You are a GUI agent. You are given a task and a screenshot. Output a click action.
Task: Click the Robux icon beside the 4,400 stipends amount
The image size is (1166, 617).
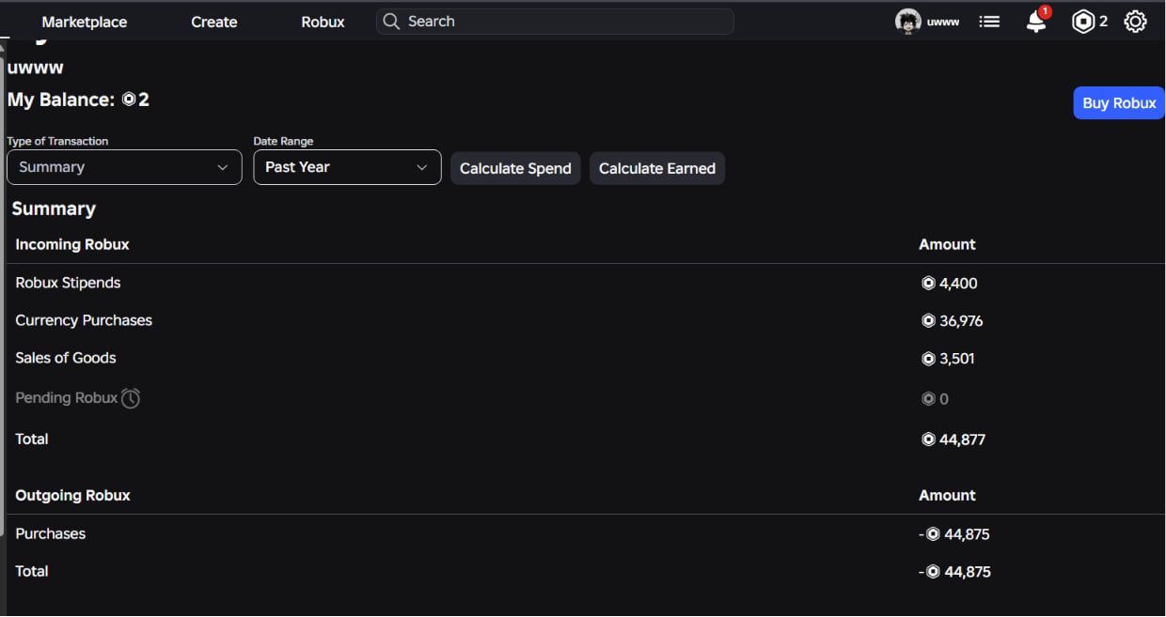point(928,283)
